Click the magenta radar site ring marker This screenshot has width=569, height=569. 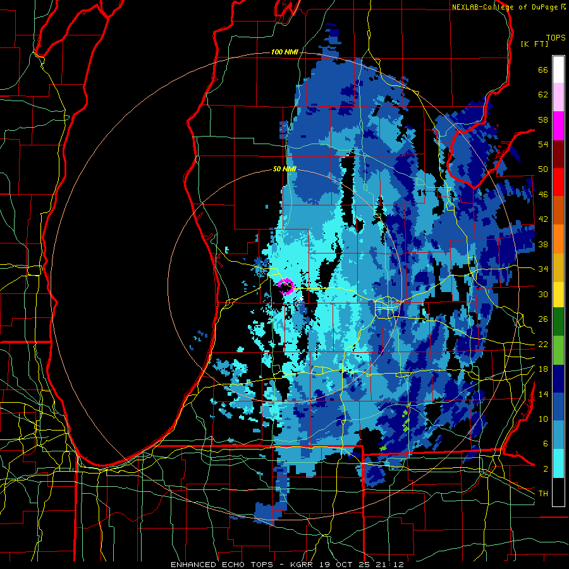286,286
